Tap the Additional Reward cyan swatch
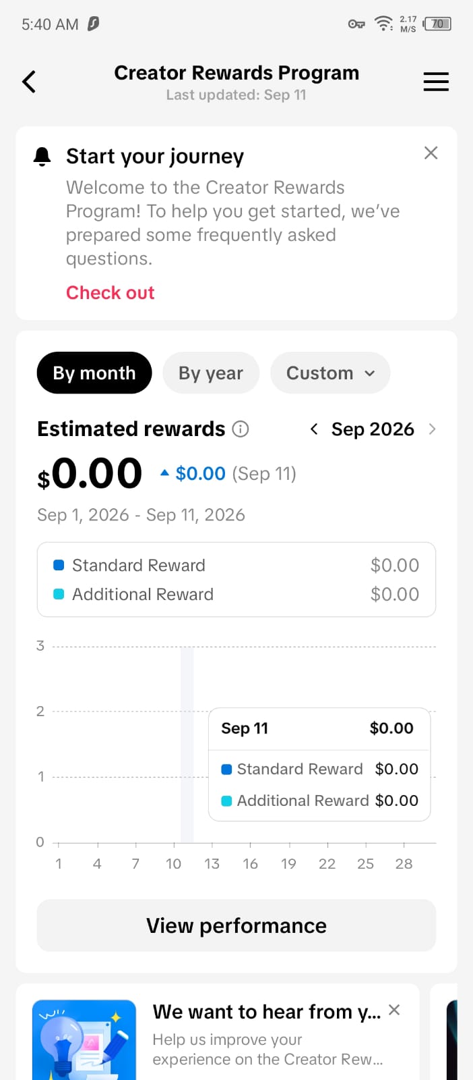 click(59, 594)
